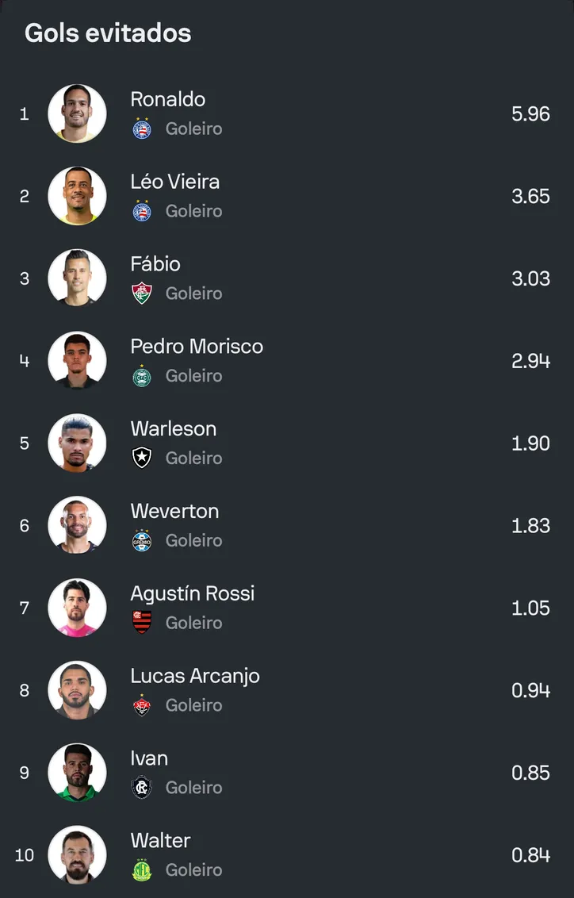Click Fluminense crest under Fábio
Image resolution: width=574 pixels, height=898 pixels.
coord(142,294)
